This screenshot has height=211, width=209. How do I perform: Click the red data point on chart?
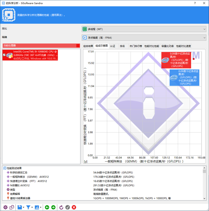(x=193, y=59)
